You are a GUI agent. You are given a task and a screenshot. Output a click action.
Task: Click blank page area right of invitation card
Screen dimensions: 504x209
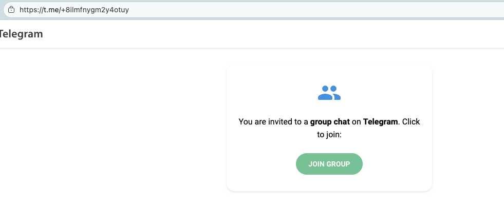click(468, 128)
